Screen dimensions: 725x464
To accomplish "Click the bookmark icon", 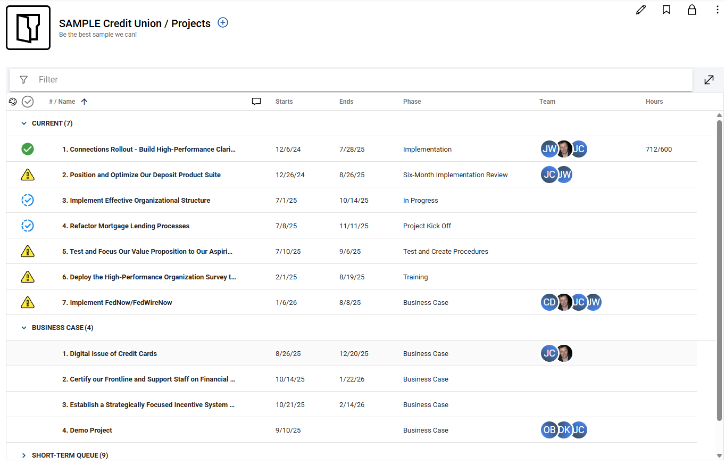I will pos(666,10).
